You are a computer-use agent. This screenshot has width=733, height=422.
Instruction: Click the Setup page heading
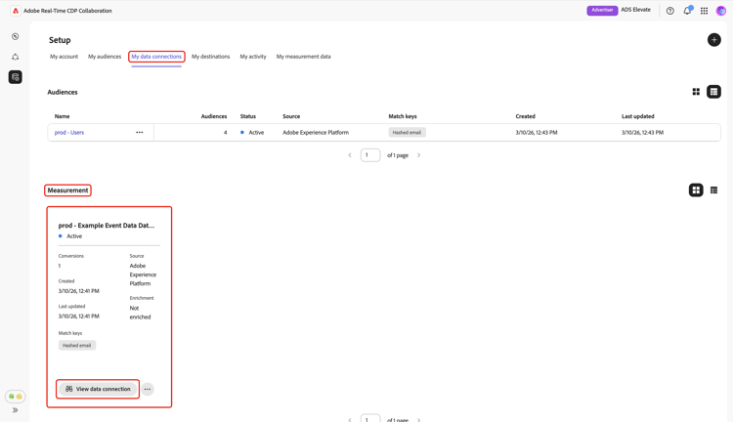[60, 40]
